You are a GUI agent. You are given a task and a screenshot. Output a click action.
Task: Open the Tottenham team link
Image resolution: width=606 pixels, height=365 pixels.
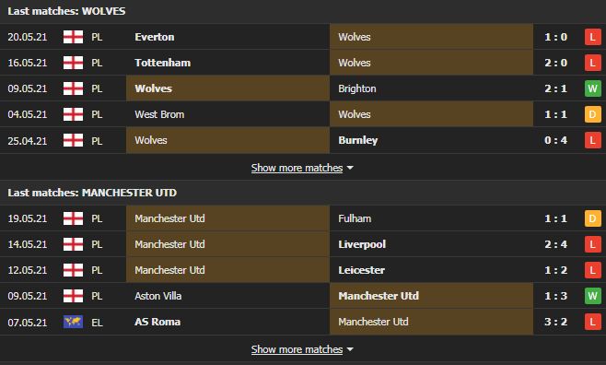coord(162,63)
